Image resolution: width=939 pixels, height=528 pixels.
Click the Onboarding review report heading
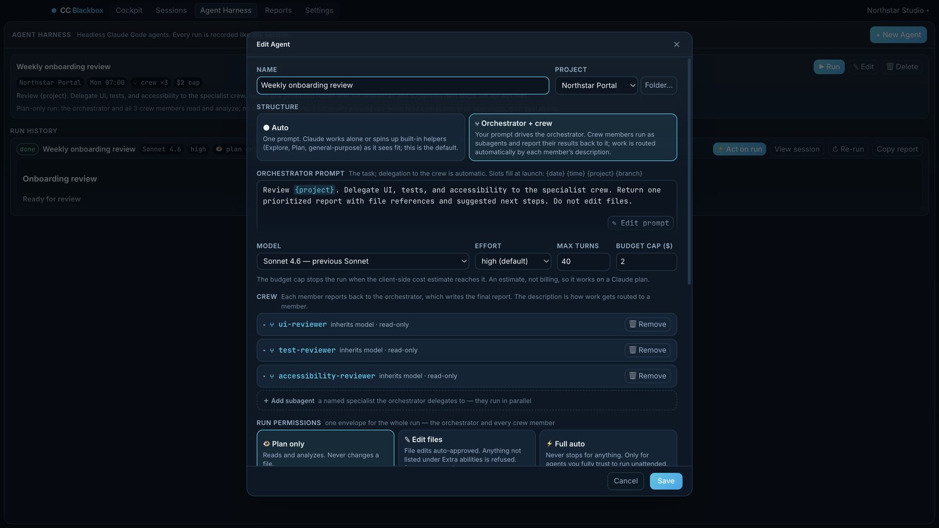(60, 179)
